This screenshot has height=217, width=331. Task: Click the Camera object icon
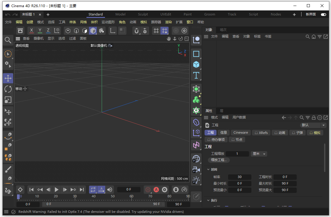[196, 170]
